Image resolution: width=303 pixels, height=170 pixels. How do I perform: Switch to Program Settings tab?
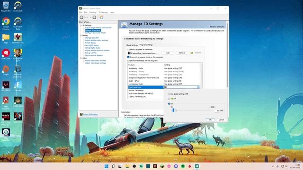coord(146,45)
